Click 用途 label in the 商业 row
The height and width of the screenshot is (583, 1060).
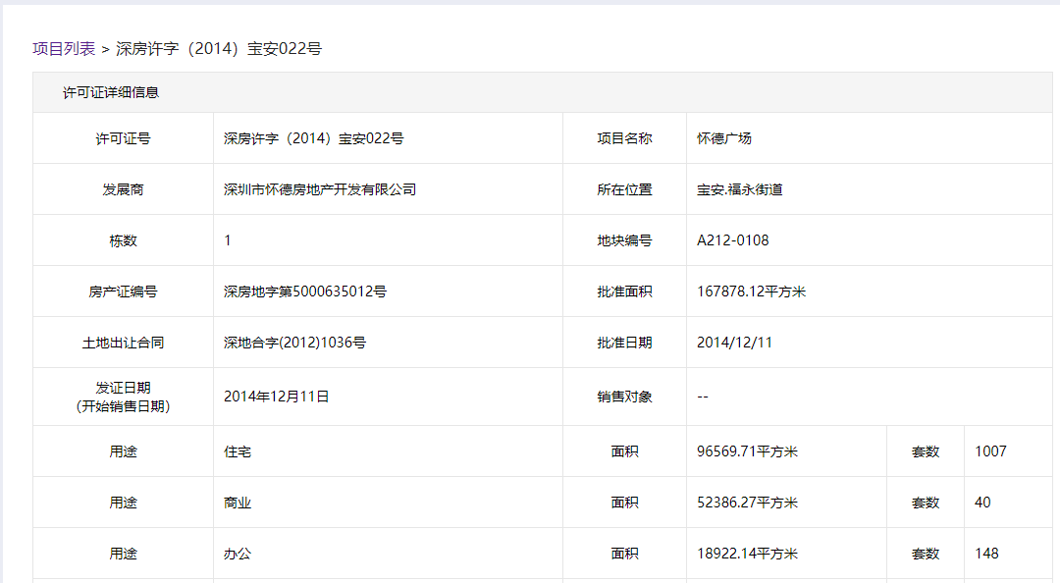[x=123, y=503]
